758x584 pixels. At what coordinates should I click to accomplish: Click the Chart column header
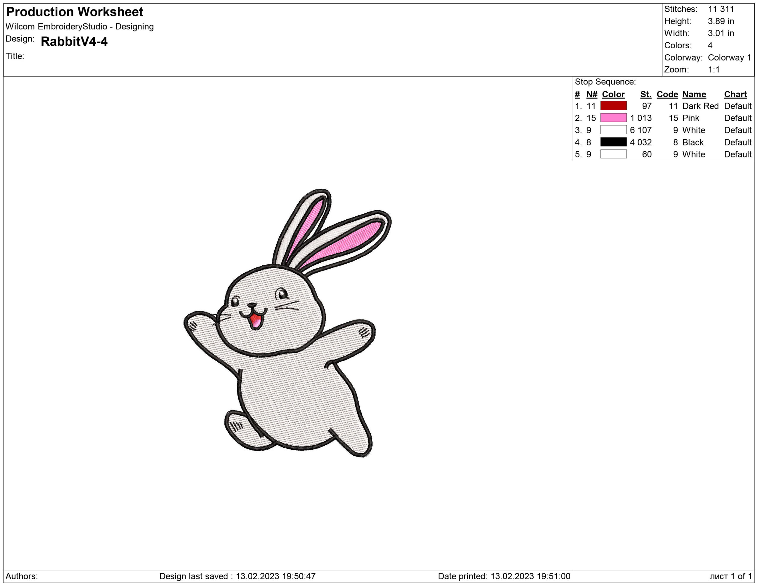click(x=735, y=95)
